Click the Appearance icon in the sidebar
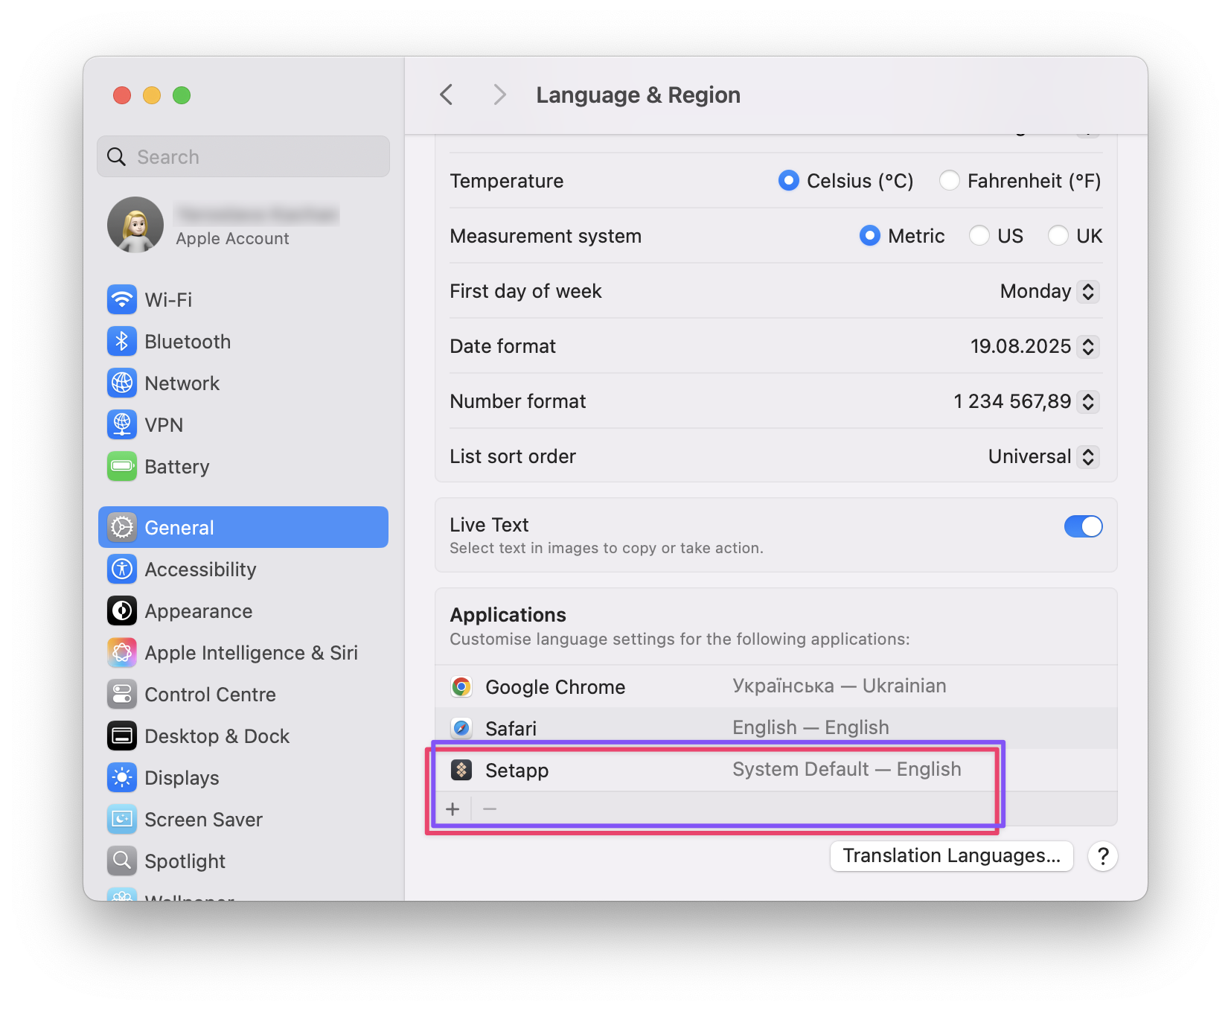1231x1011 pixels. pyautogui.click(x=122, y=611)
